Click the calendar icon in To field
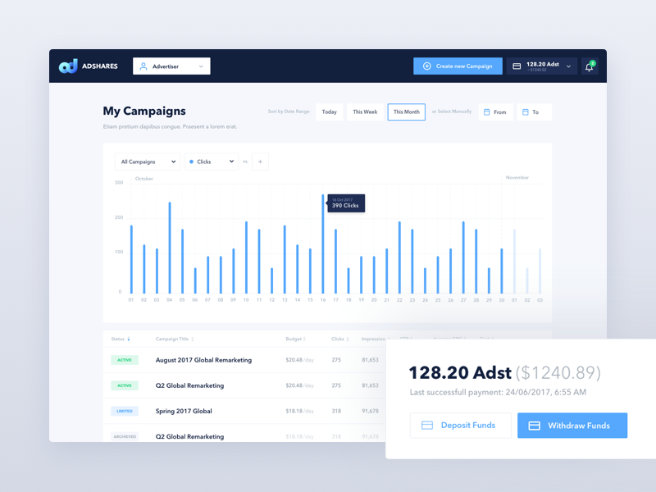 (x=524, y=112)
